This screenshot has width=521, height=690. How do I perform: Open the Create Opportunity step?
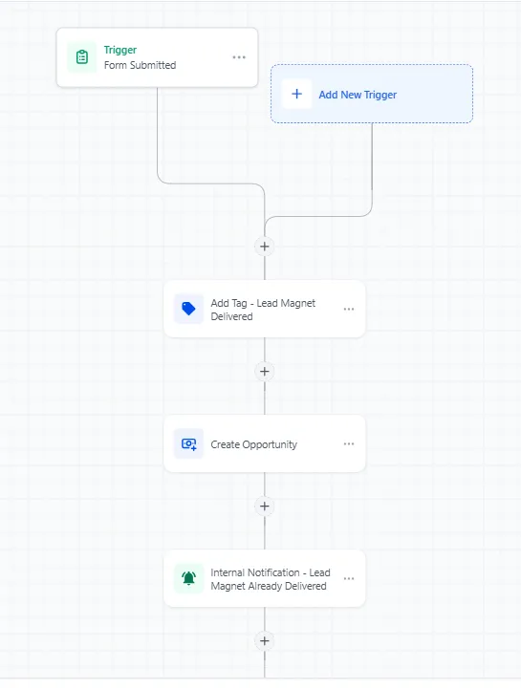265,444
